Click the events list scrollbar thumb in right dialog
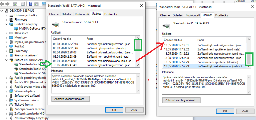Screen dimensions: 256x120 (x=249, y=59)
